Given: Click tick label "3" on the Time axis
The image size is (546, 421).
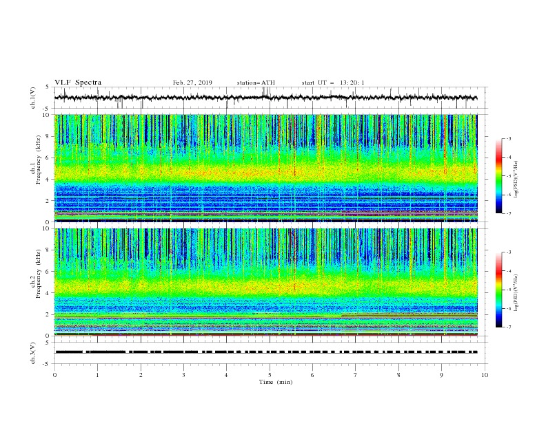Looking at the screenshot, I should [183, 375].
